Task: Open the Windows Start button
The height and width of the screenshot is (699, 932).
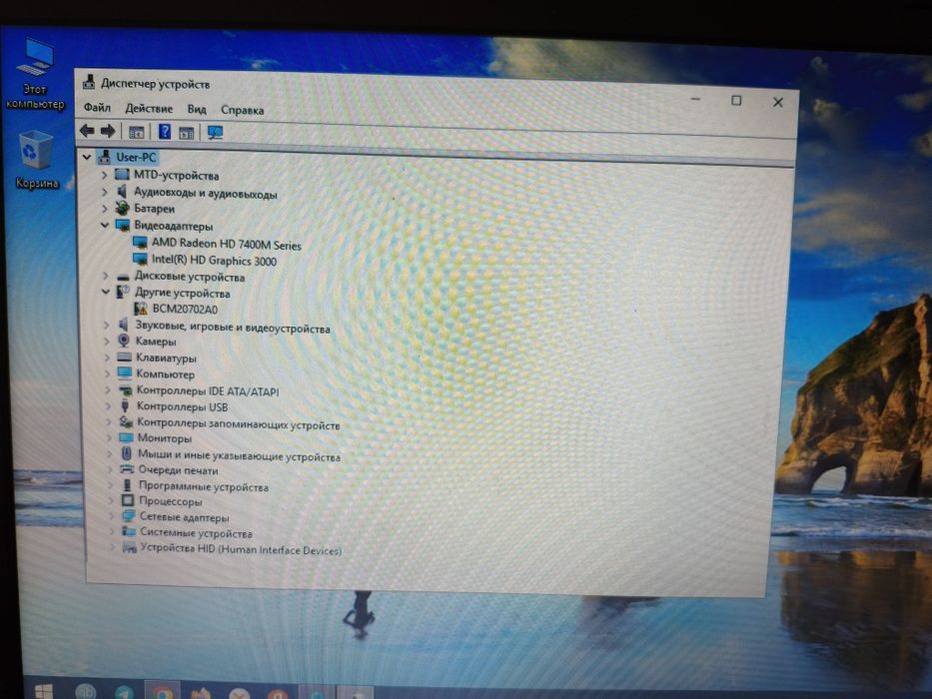Action: click(x=43, y=691)
